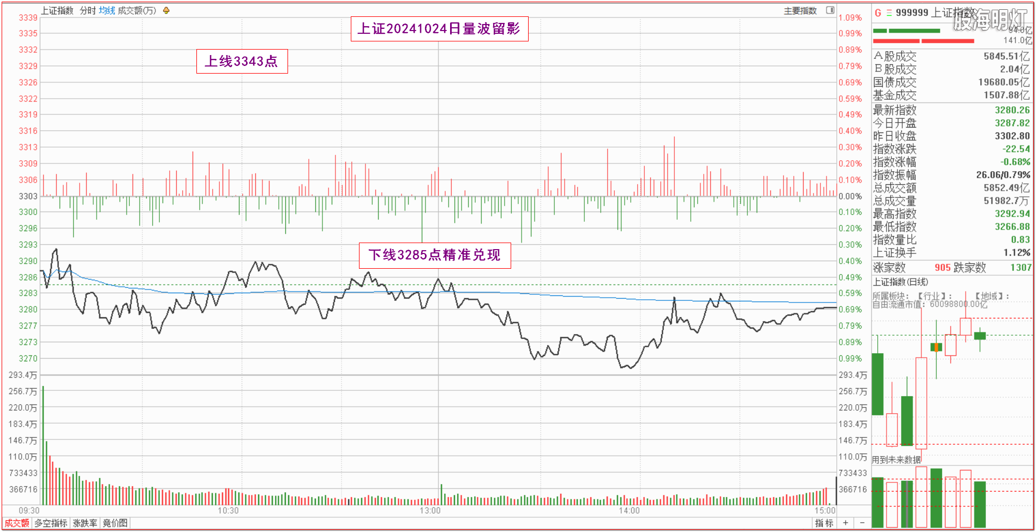Click the minus zoom-out button at bottom right
This screenshot has width=1036, height=532.
[862, 523]
